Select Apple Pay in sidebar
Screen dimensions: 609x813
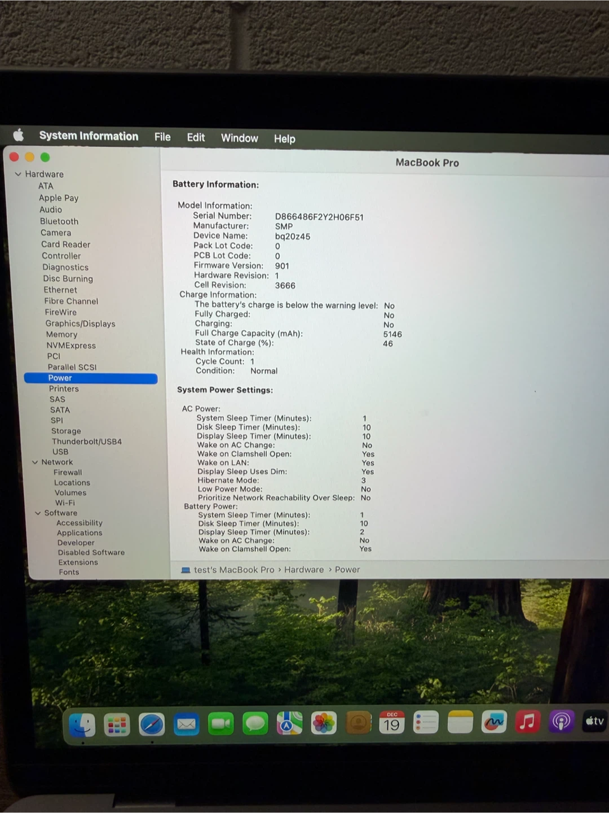point(59,198)
